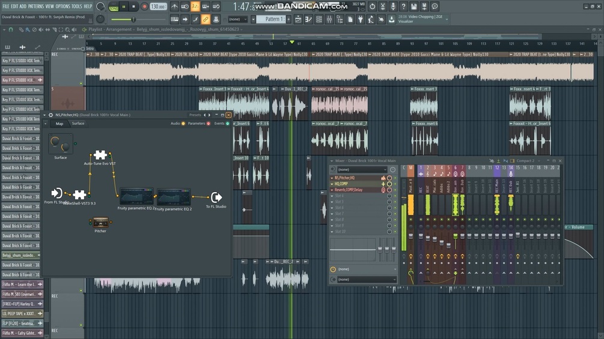The height and width of the screenshot is (339, 604).
Task: Open the plugin picker plug icon
Action: 361,19
